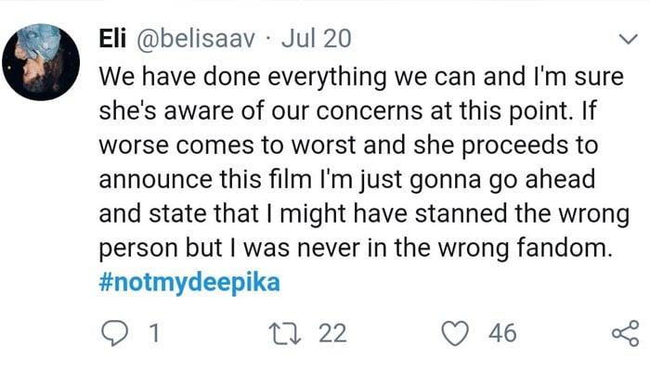
Task: Retweet this post using the retweet icon
Action: pyautogui.click(x=288, y=333)
